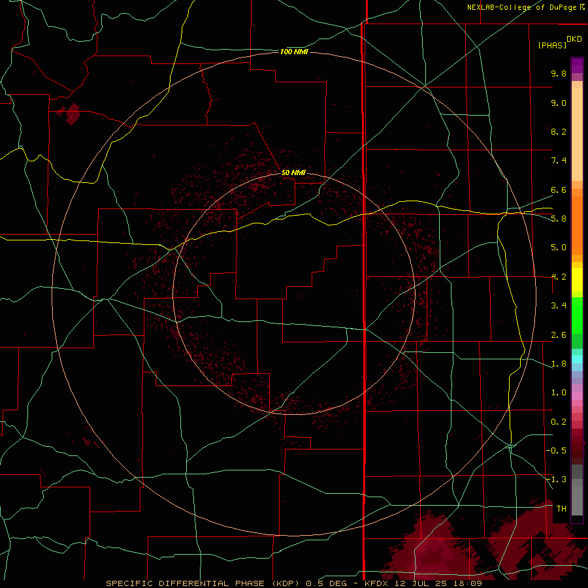Click the 4.2 scale value

pyautogui.click(x=559, y=277)
